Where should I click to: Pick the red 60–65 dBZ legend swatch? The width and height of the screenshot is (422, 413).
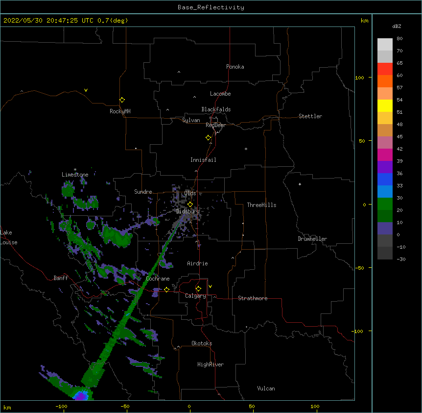click(385, 69)
